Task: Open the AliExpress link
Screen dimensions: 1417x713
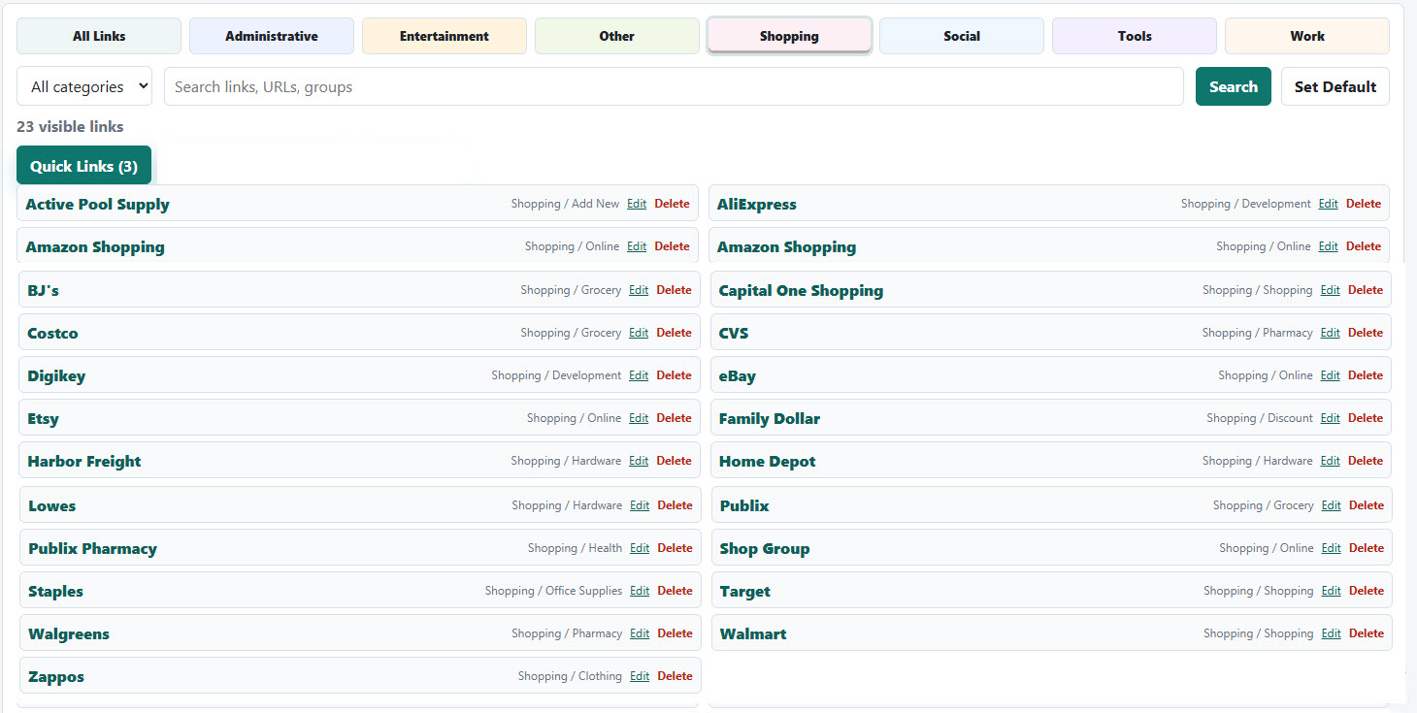Action: click(x=757, y=204)
